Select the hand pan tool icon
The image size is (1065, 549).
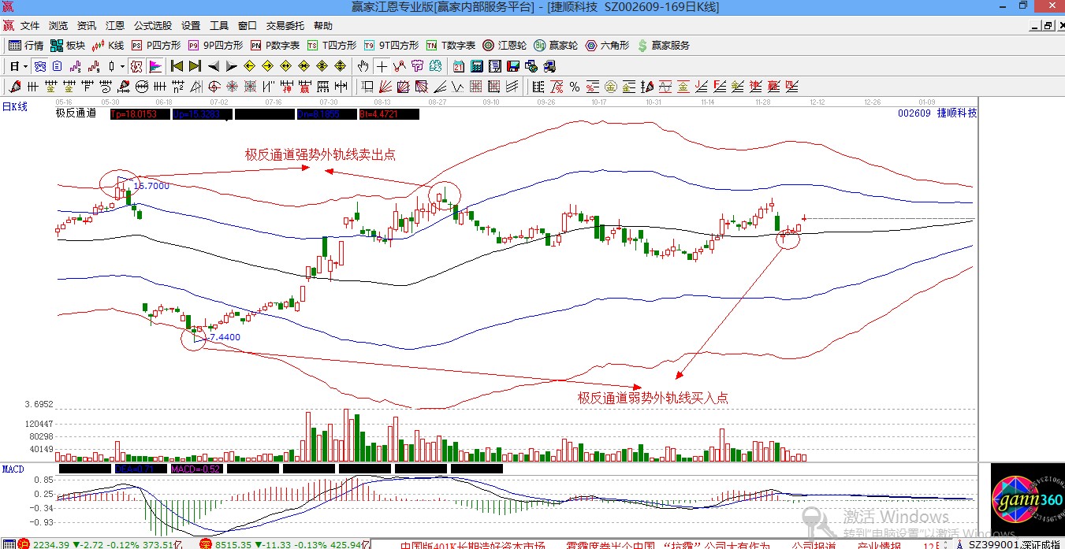coord(363,66)
